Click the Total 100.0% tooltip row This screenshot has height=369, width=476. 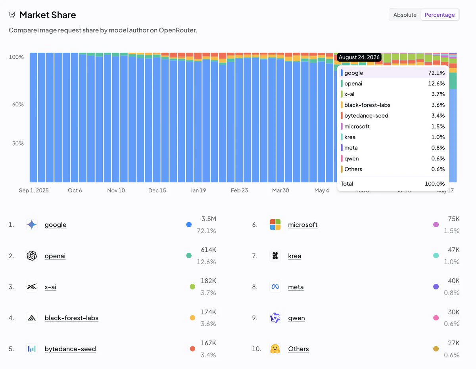point(393,184)
